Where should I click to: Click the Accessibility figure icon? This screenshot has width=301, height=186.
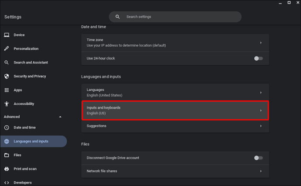(x=7, y=104)
